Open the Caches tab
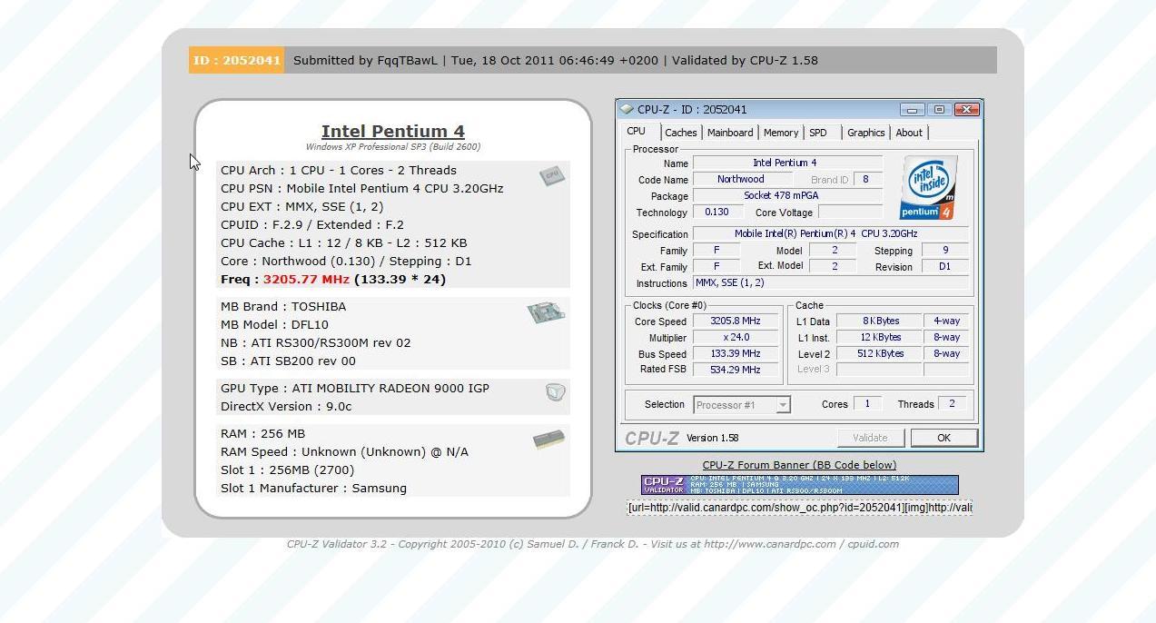 (680, 133)
